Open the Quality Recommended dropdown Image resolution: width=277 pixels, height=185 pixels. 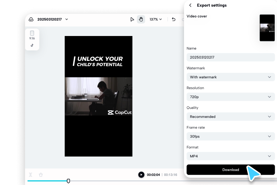pyautogui.click(x=231, y=117)
